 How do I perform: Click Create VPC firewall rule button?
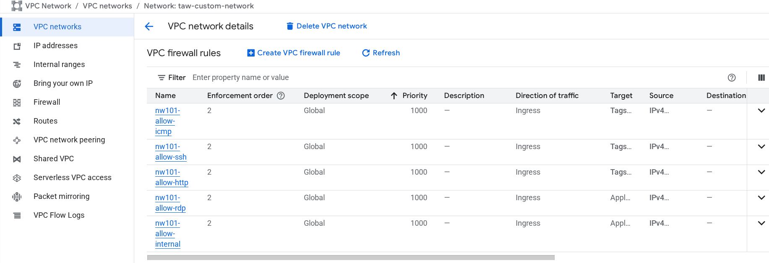click(x=294, y=53)
